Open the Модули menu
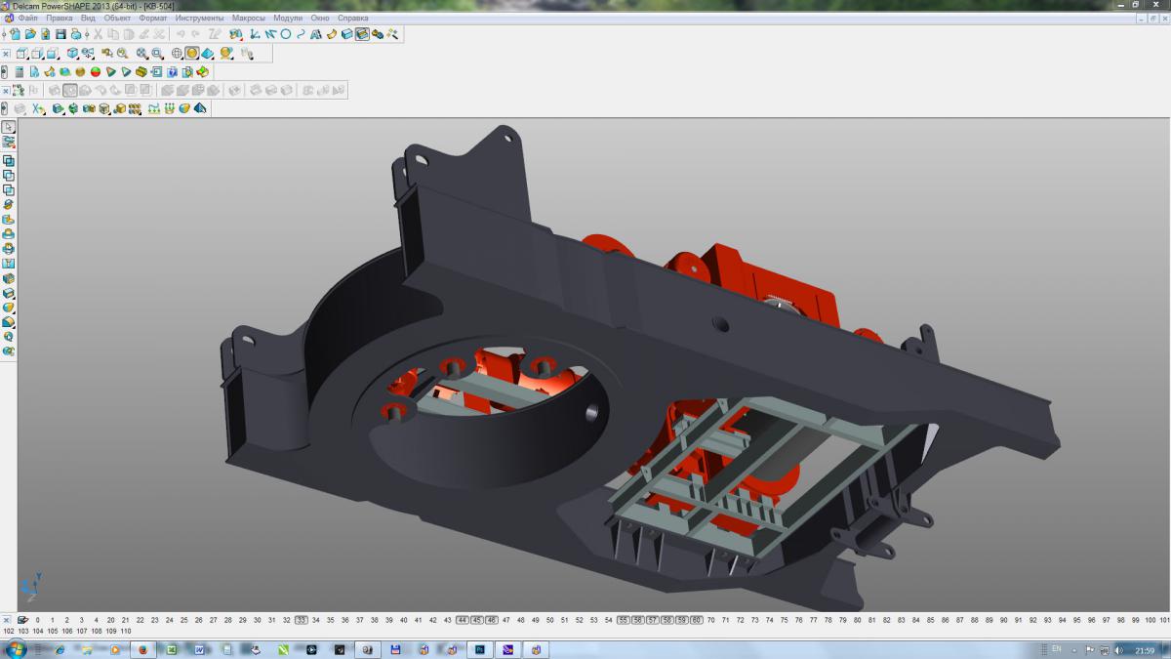 pos(288,19)
